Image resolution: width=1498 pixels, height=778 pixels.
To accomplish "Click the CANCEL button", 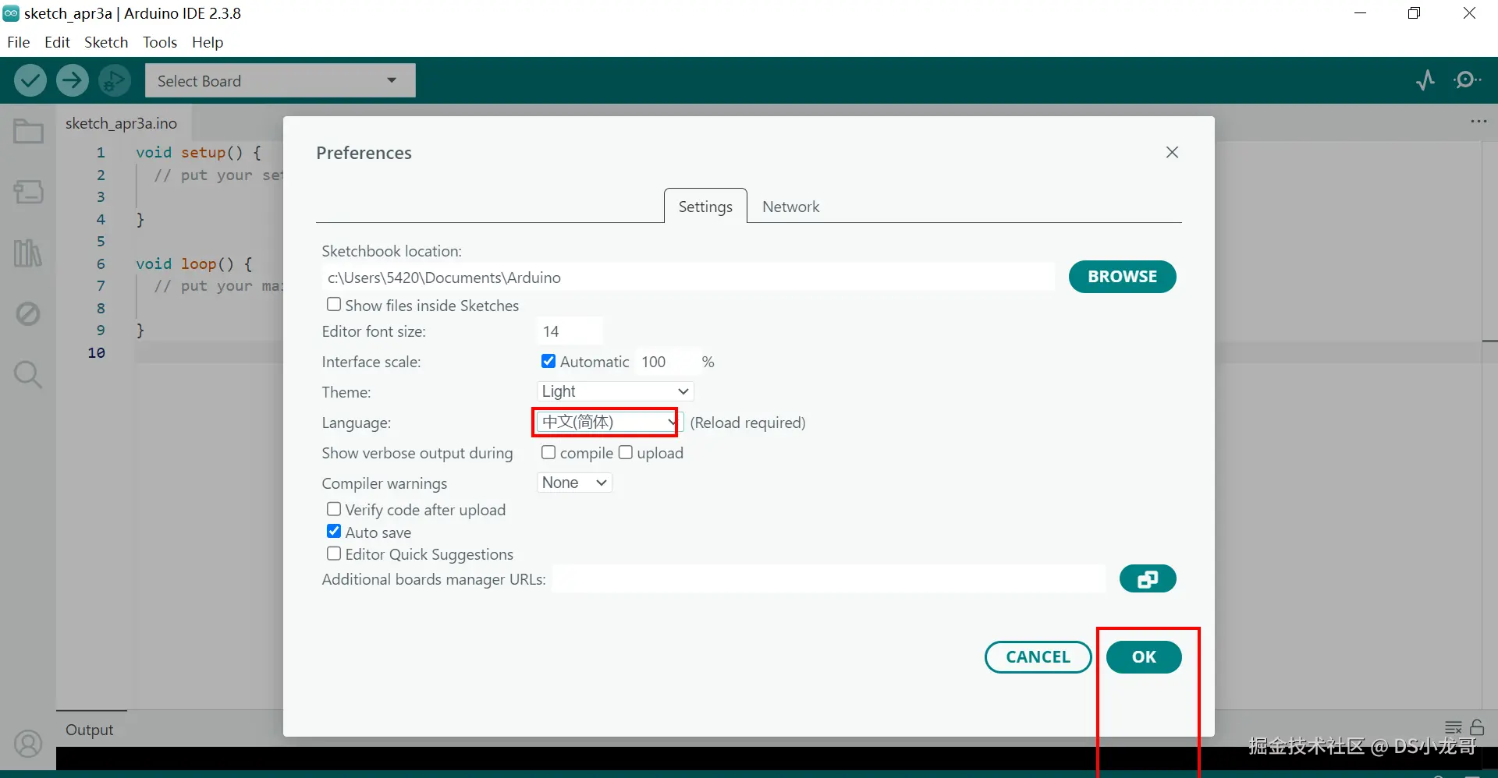I will 1038,657.
